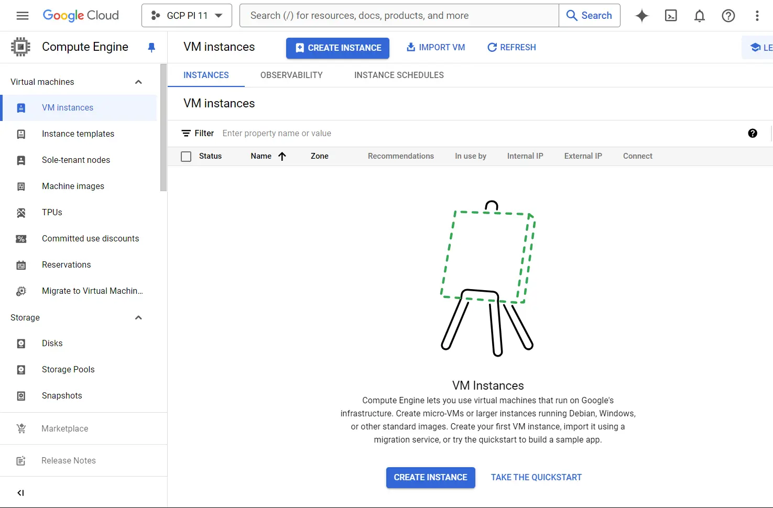
Task: Open the main navigation hamburger menu
Action: (x=23, y=16)
